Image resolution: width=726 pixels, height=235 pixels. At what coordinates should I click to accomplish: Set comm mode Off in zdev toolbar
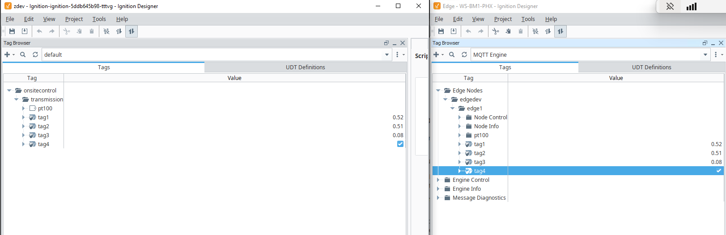click(106, 31)
